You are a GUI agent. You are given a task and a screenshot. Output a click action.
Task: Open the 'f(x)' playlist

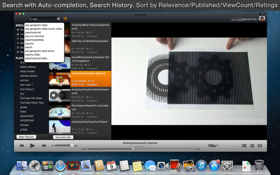pos(22,94)
